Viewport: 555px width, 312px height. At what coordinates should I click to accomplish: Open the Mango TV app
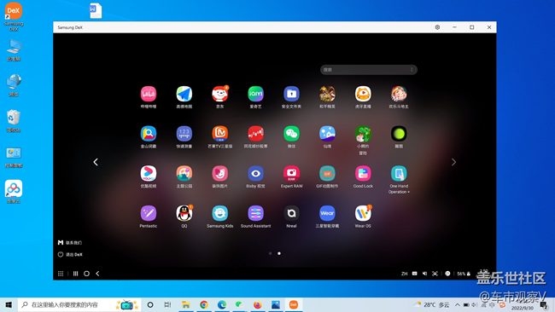(x=219, y=134)
